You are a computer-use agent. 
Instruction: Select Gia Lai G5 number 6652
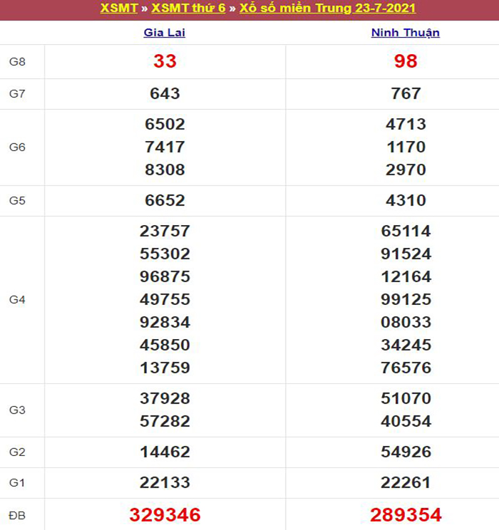[x=165, y=200]
